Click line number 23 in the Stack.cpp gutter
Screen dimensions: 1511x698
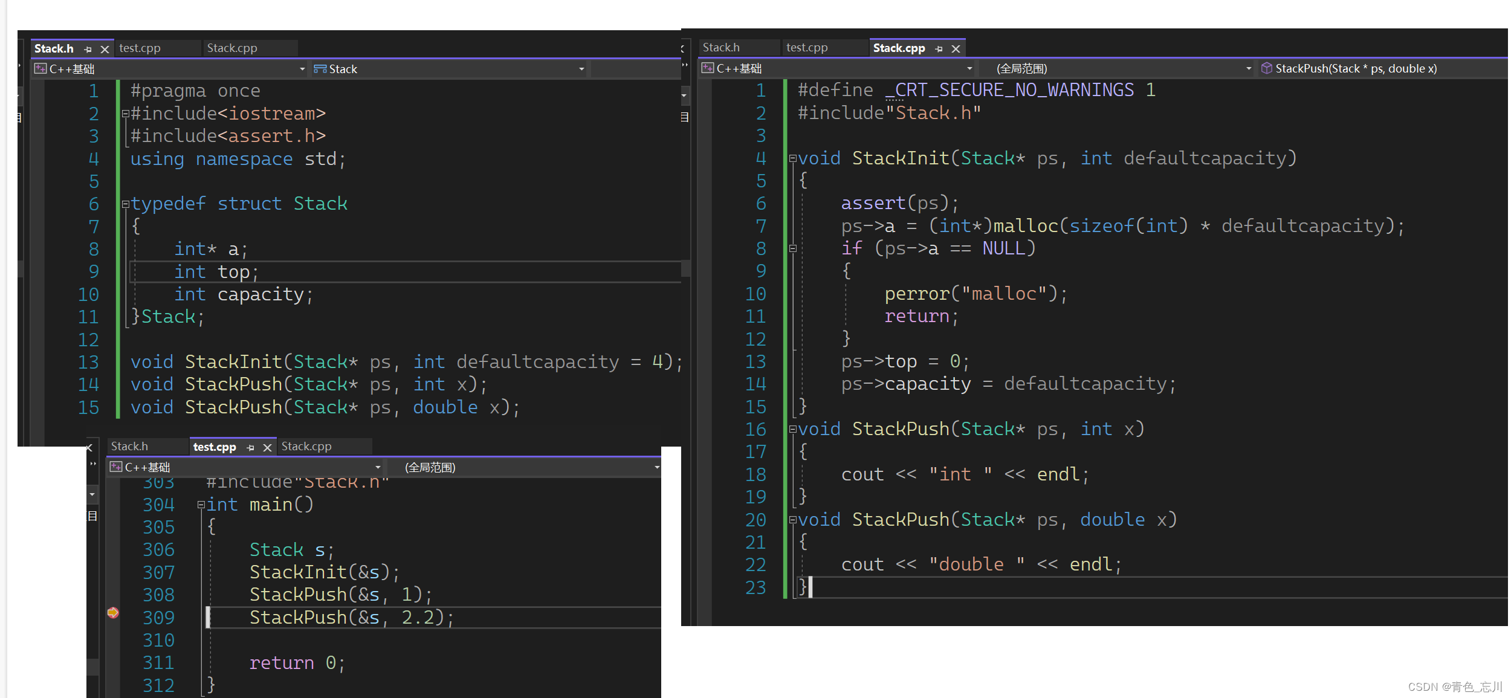756,588
